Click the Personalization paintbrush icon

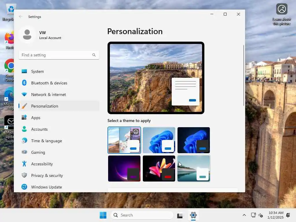coord(24,106)
